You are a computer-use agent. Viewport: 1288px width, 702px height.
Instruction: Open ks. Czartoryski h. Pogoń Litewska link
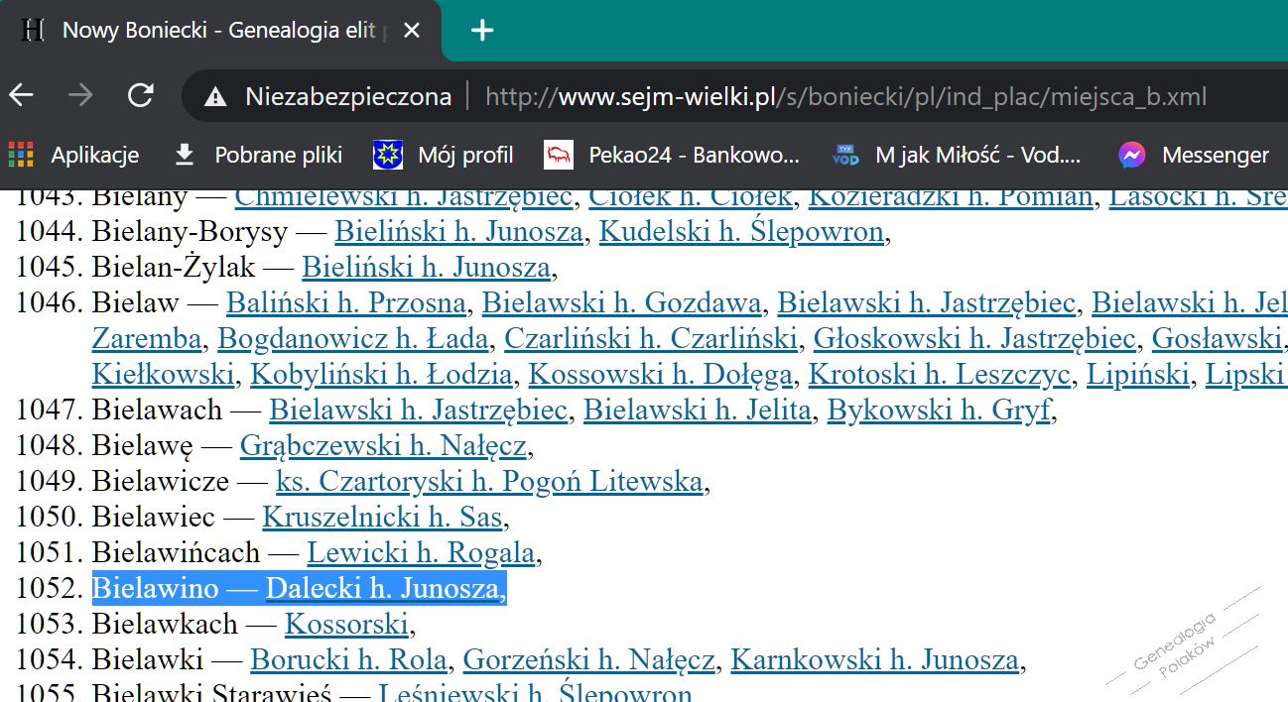coord(489,482)
